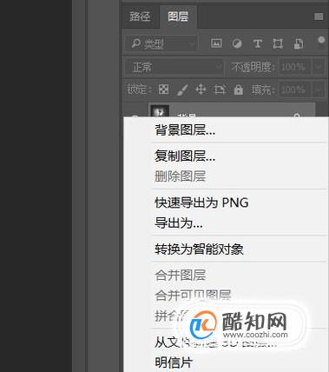
Task: Filter layers by adjustment layer icon
Action: 237,43
